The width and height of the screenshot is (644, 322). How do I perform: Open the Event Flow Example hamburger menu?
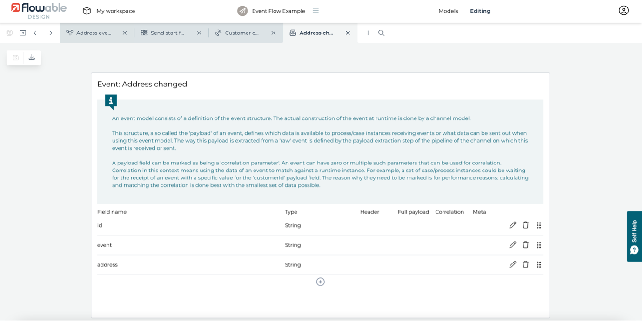315,11
